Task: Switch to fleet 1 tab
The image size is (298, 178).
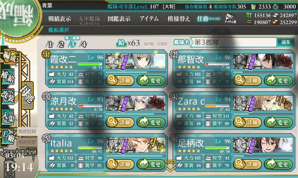Action: coord(50,44)
